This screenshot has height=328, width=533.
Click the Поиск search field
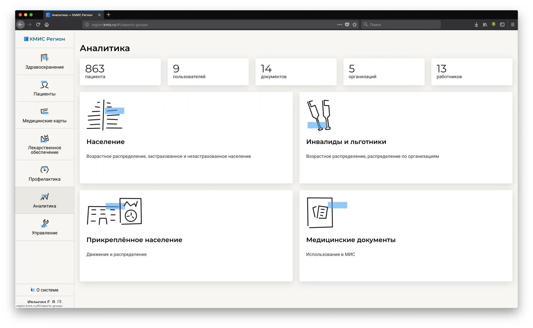click(401, 25)
